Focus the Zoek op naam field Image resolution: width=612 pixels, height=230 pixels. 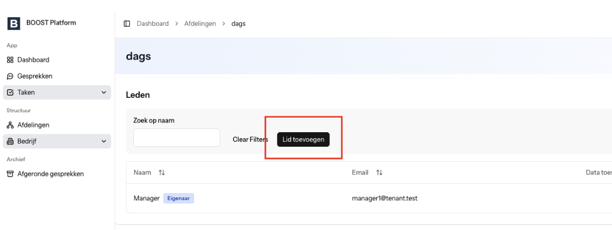point(177,138)
